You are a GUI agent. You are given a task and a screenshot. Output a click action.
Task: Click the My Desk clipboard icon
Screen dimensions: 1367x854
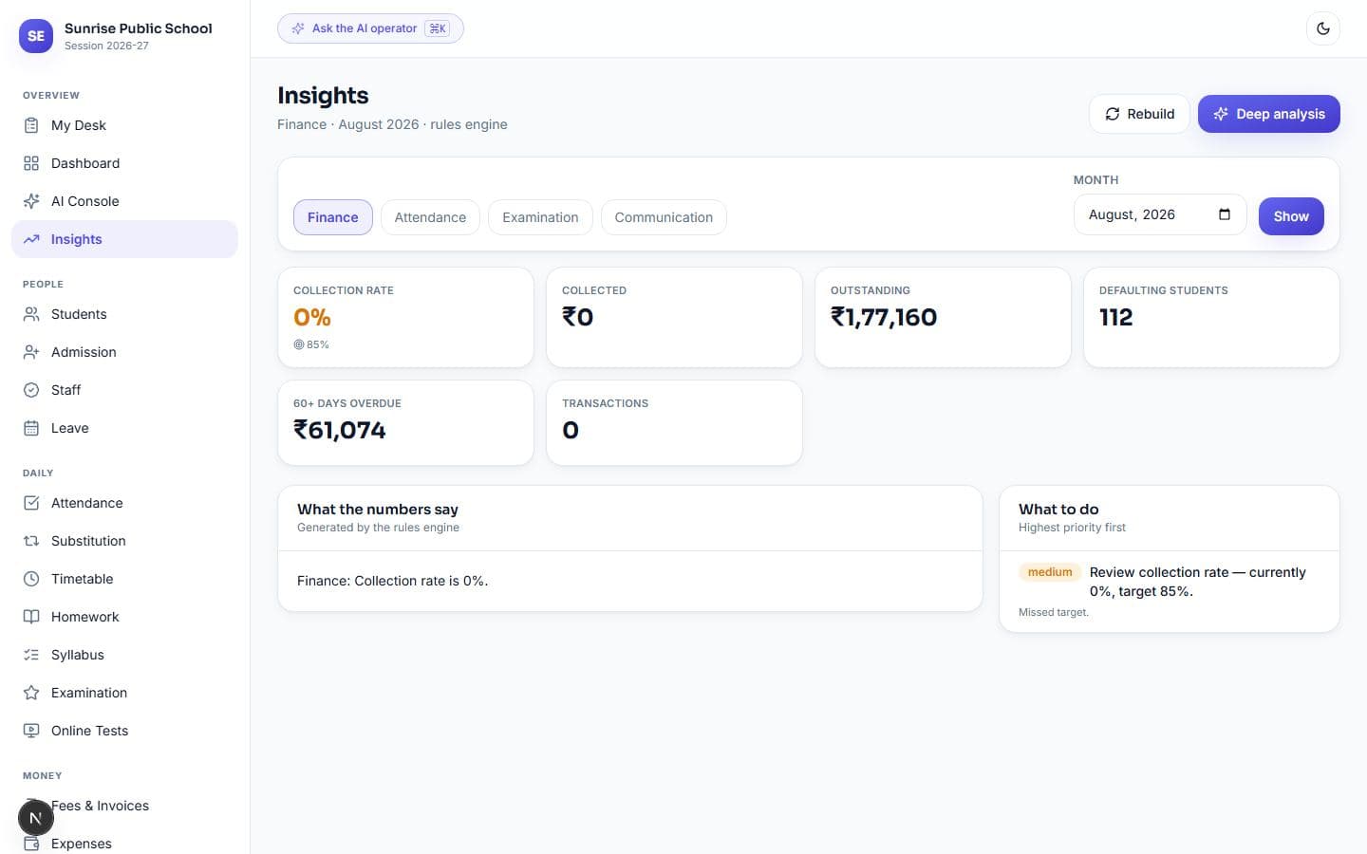pos(31,125)
